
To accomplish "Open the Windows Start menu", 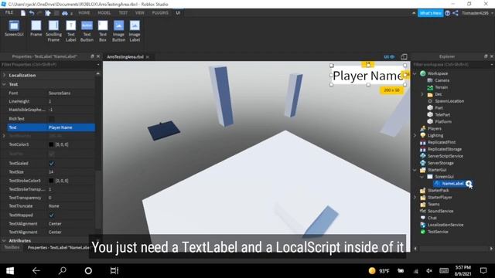I will [x=10, y=271].
